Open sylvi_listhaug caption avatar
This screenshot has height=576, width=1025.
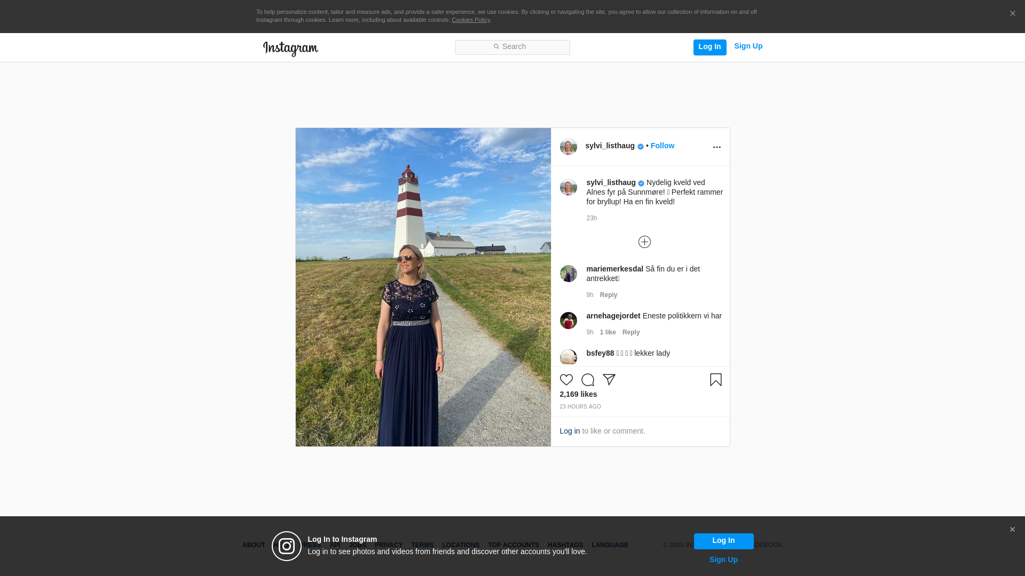(x=568, y=187)
